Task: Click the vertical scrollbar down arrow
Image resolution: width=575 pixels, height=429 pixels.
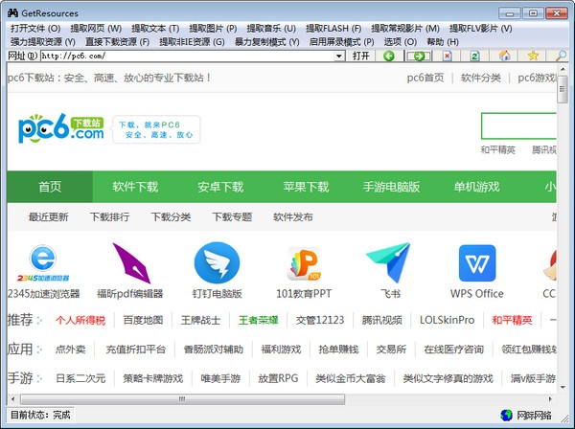Action: 563,387
